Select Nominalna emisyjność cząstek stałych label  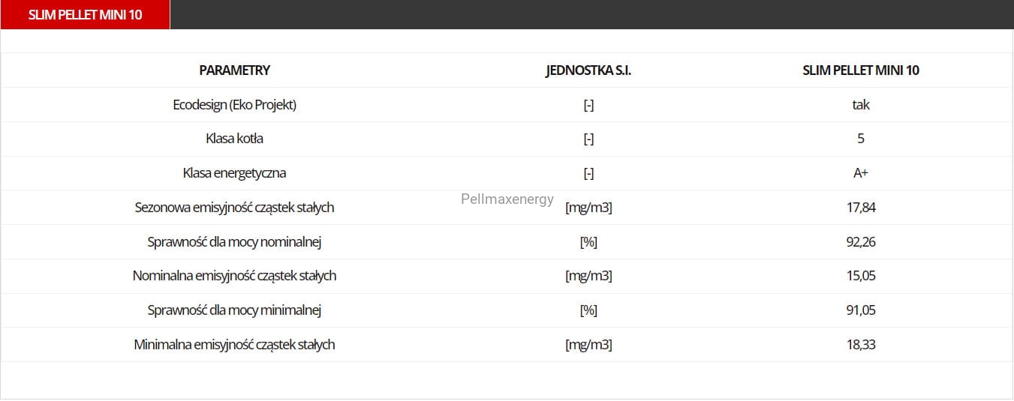[234, 276]
